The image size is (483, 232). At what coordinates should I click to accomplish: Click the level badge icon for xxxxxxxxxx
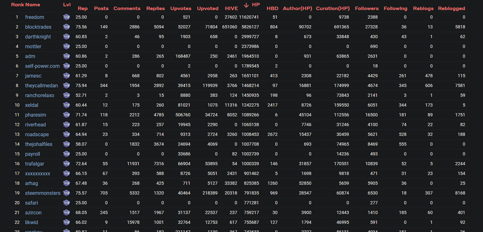coord(66,173)
